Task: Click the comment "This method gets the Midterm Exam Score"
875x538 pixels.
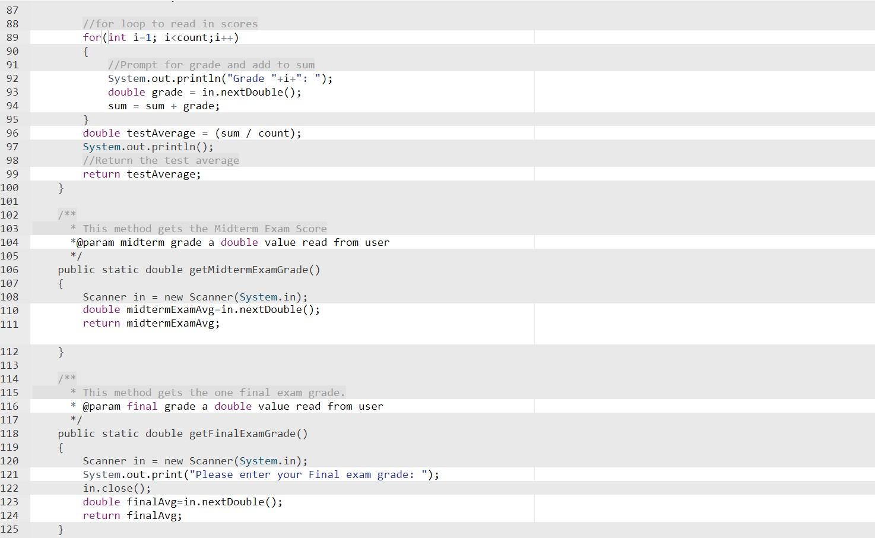Action: [205, 229]
